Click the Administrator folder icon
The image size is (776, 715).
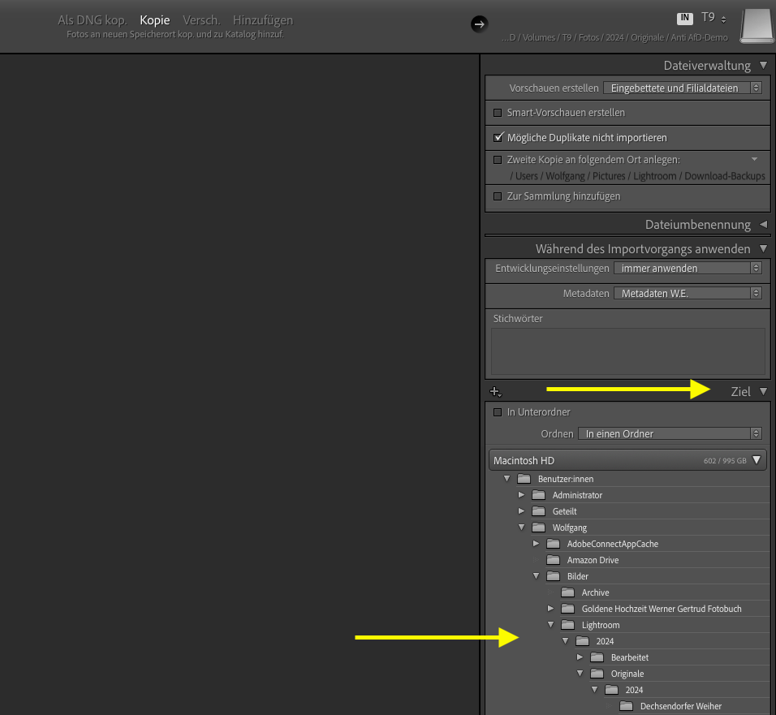click(x=539, y=495)
